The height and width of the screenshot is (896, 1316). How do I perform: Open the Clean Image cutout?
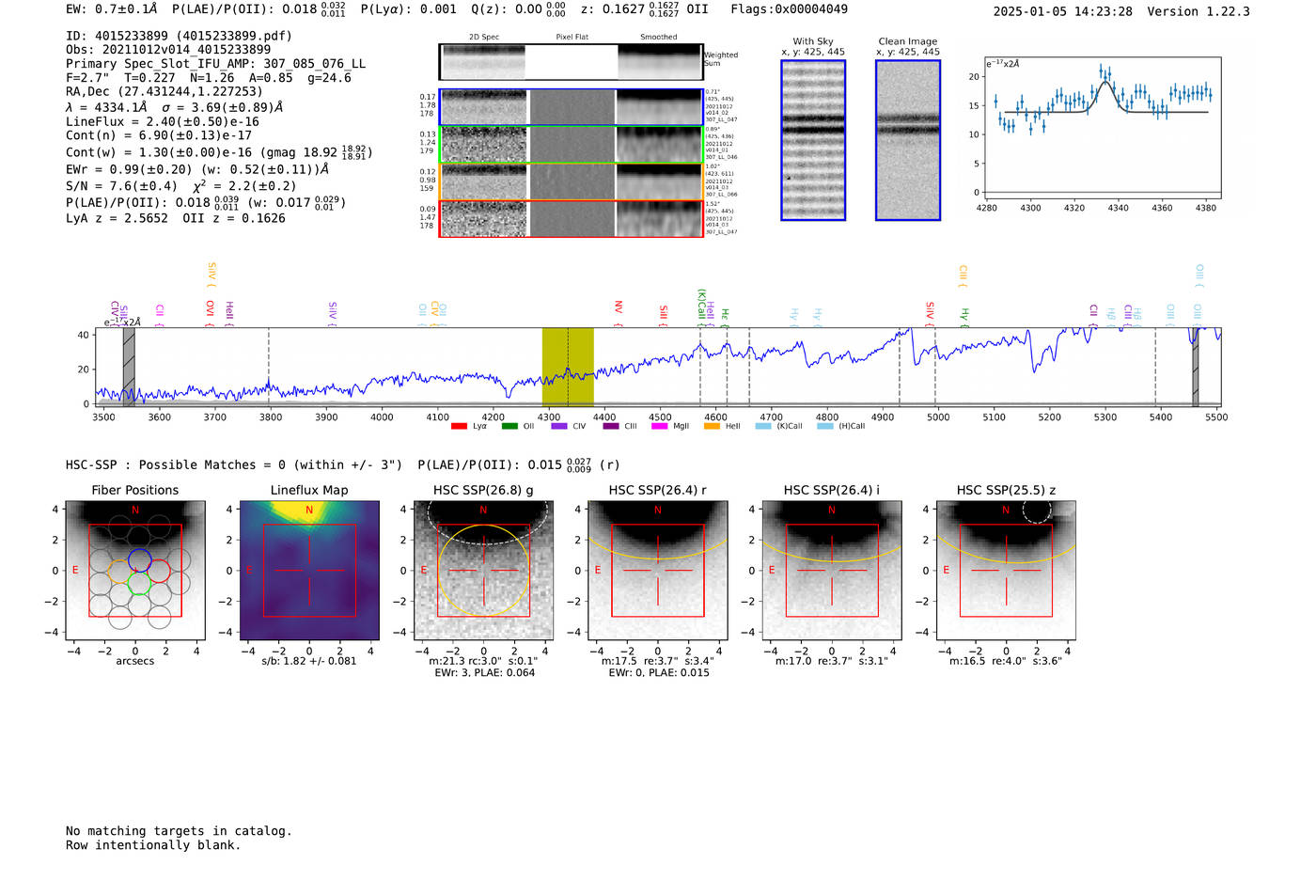click(x=908, y=140)
